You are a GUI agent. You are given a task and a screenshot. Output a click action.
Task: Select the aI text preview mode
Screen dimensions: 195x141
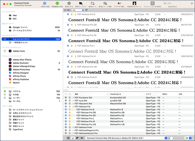pyautogui.click(x=73, y=138)
